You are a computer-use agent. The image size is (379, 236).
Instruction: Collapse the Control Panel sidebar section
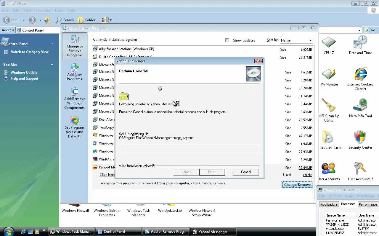pyautogui.click(x=52, y=44)
